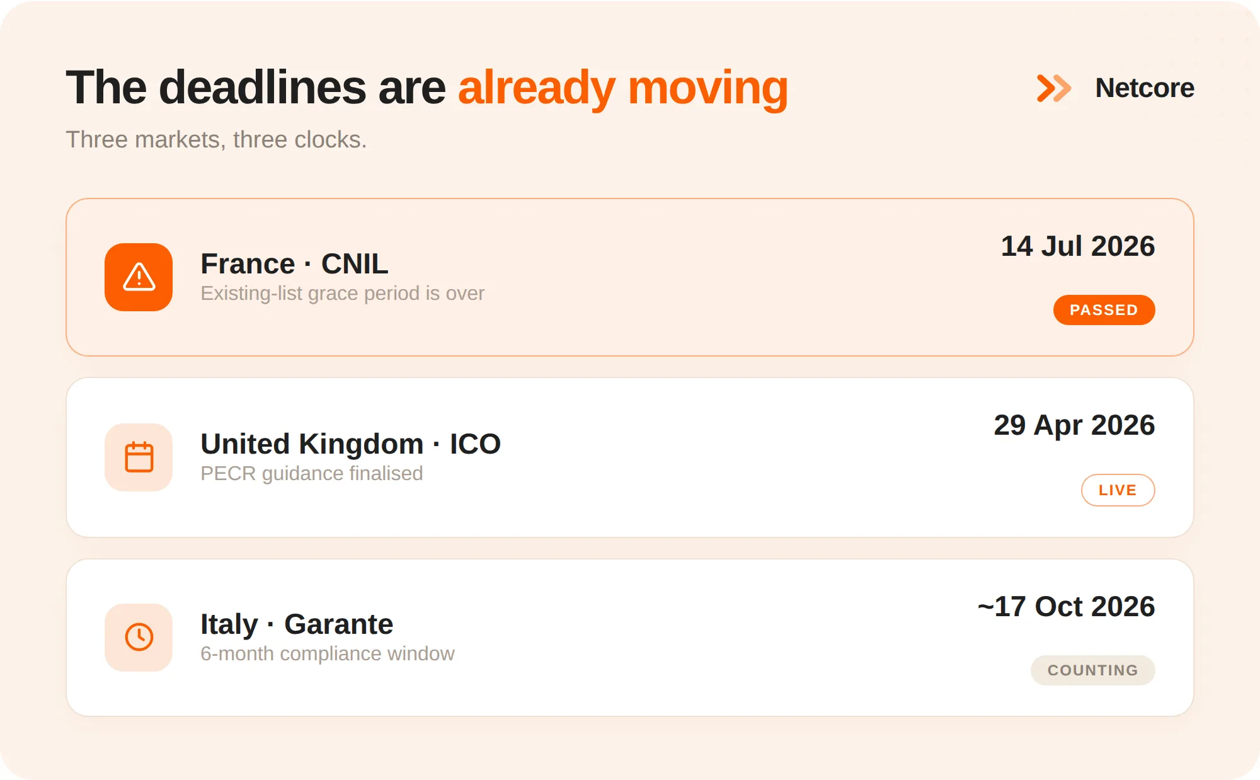
Task: Click "Three markets, three clocks." subtitle
Action: pos(216,139)
